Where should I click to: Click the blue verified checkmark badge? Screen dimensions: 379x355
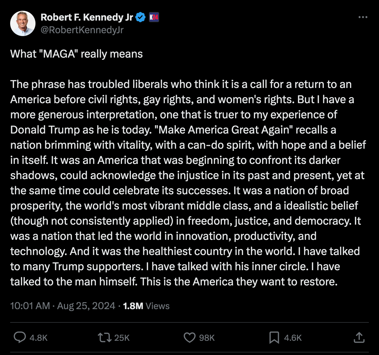click(140, 17)
